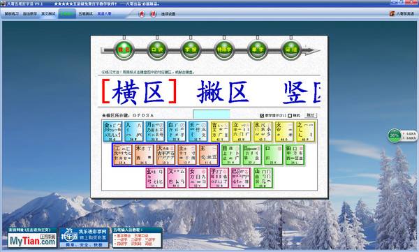Click the 女 pink key tile

[x=198, y=178]
